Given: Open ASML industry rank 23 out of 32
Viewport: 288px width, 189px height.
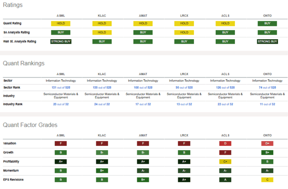Looking at the screenshot, I should click(x=61, y=104).
